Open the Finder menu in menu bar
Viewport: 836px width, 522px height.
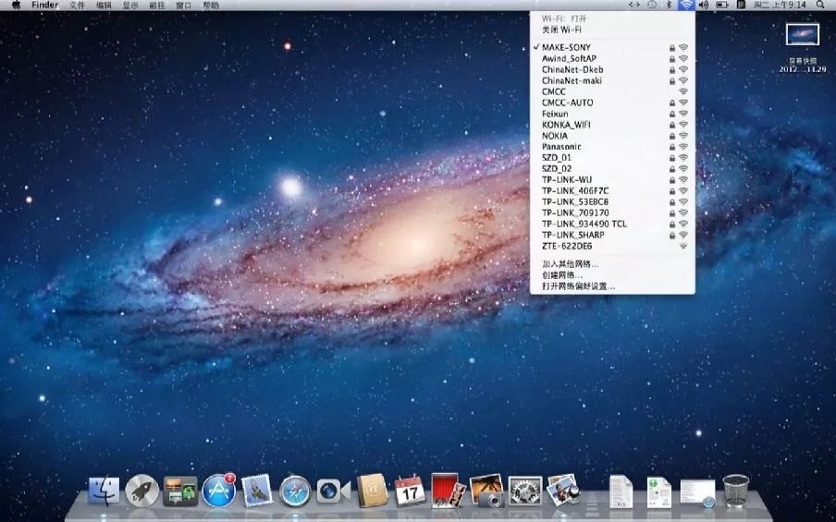pos(44,6)
